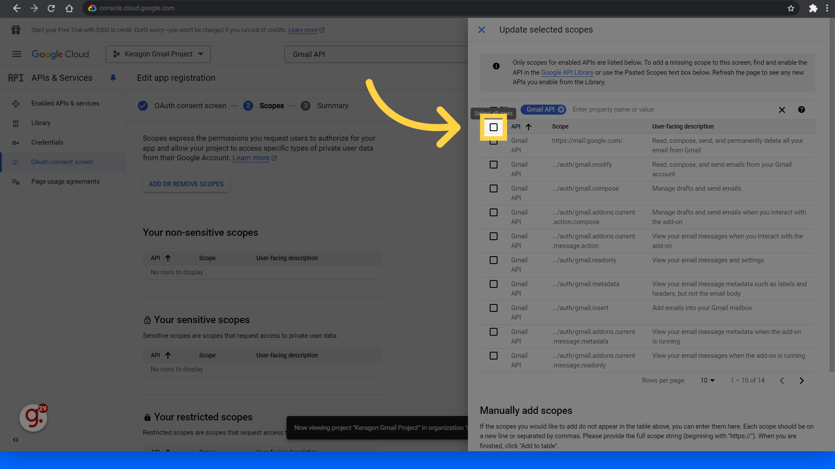Open browser extensions puzzle icon
Screen dimensions: 835x469
coord(813,8)
